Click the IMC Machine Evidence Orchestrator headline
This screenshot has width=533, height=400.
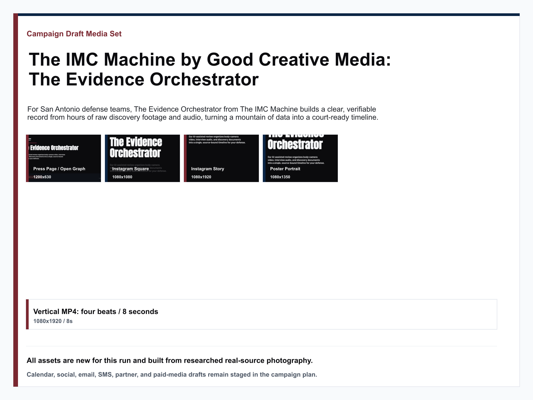(x=210, y=69)
